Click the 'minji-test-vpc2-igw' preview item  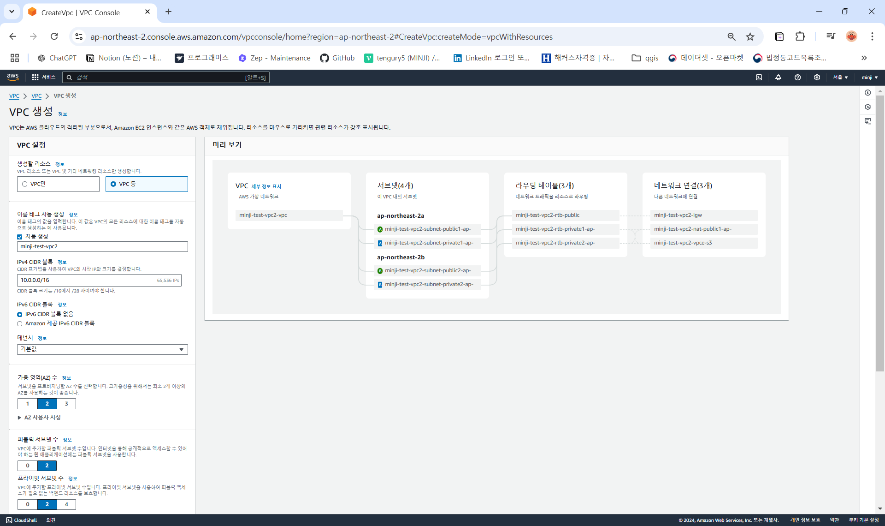tap(704, 215)
